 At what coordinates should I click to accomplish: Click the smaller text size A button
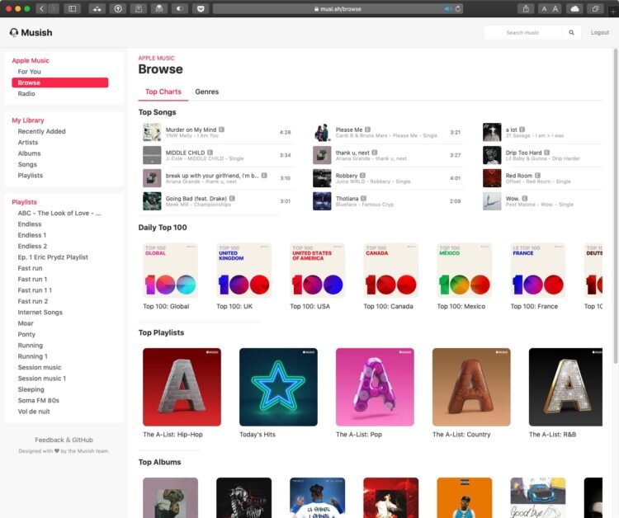(x=545, y=9)
